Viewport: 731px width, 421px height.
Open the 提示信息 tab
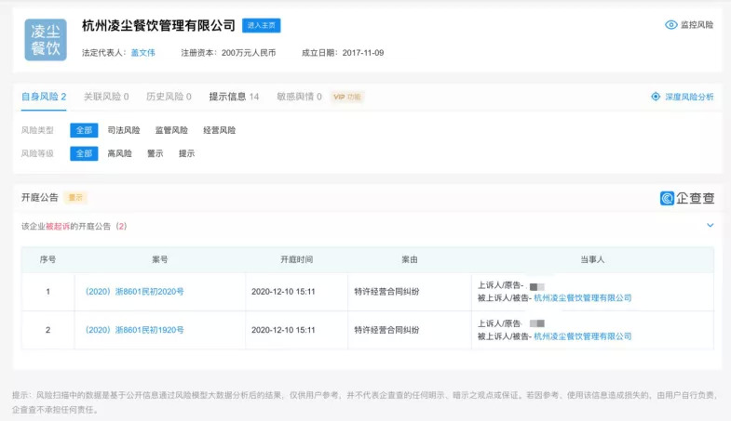coord(234,97)
